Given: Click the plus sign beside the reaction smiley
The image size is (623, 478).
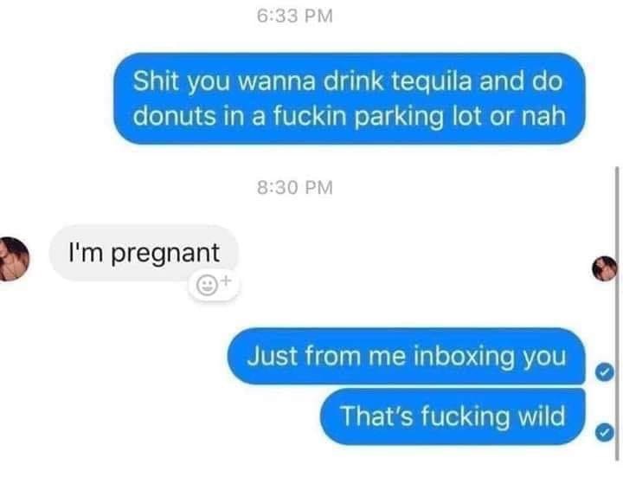Looking at the screenshot, I should [x=226, y=281].
